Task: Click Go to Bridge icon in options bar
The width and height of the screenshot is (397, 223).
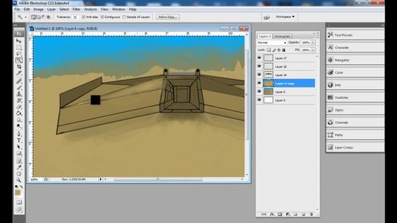Action: coord(267,17)
